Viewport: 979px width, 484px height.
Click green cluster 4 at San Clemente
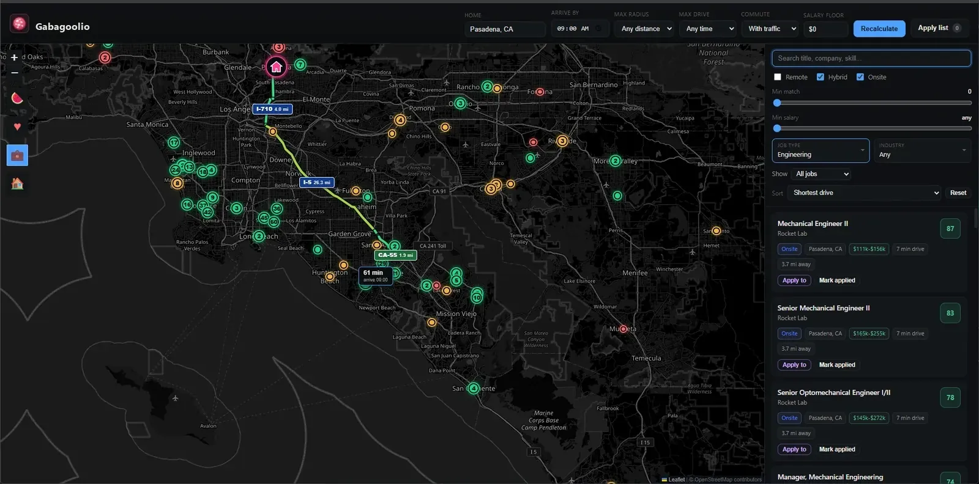(x=473, y=388)
